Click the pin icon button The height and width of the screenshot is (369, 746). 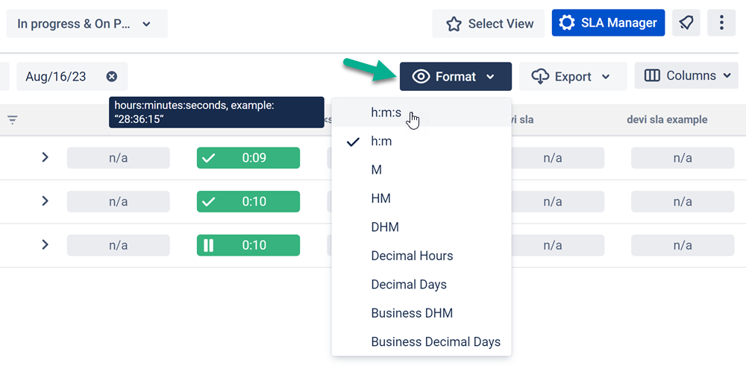[x=686, y=23]
